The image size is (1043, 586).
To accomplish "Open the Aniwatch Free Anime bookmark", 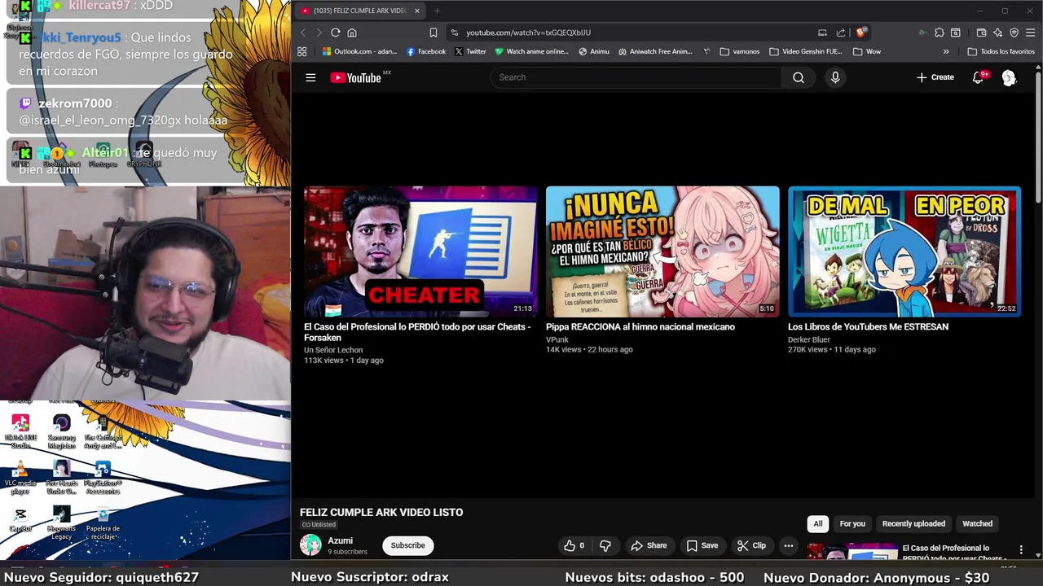I will click(655, 51).
